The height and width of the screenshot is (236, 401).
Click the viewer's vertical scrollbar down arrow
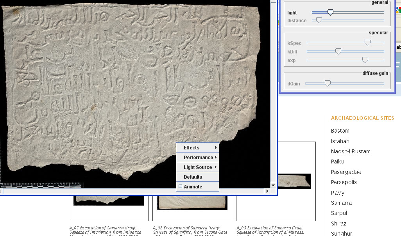[x=272, y=185]
